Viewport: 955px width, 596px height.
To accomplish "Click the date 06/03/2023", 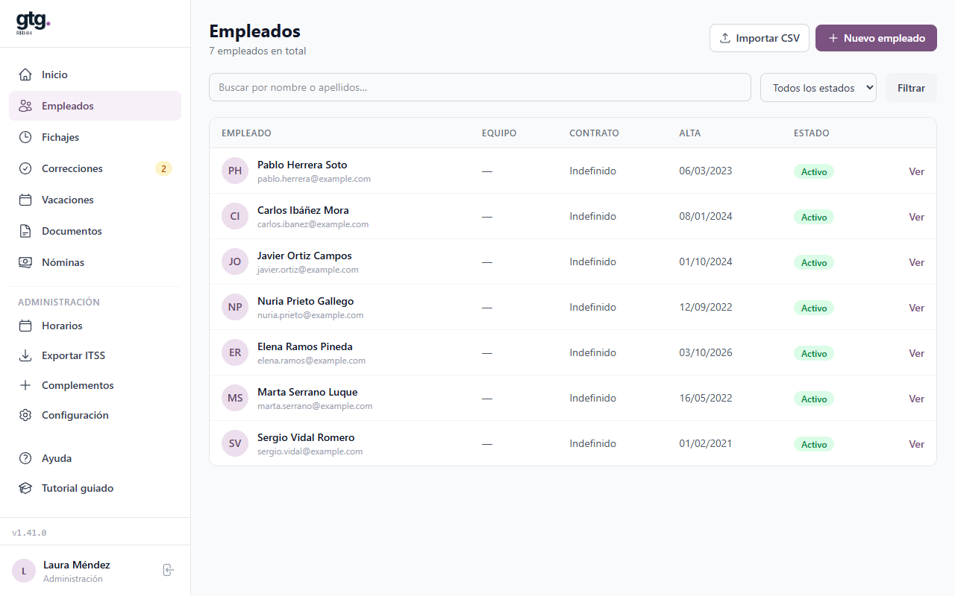I will click(706, 171).
